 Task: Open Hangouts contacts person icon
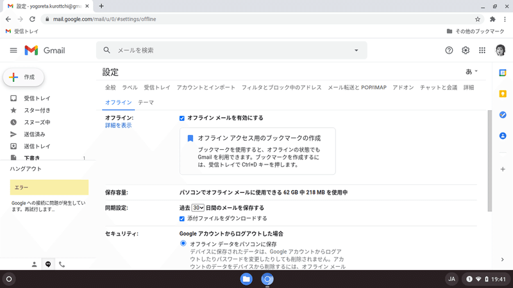tap(34, 264)
